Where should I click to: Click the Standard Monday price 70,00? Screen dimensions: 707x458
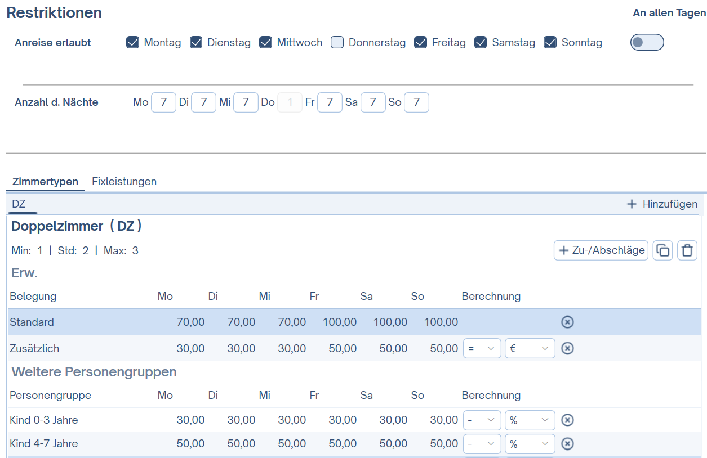(x=190, y=322)
